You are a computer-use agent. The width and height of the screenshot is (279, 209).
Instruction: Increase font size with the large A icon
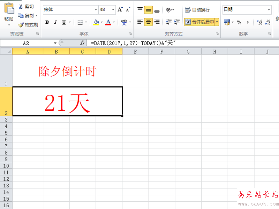tap(120, 9)
